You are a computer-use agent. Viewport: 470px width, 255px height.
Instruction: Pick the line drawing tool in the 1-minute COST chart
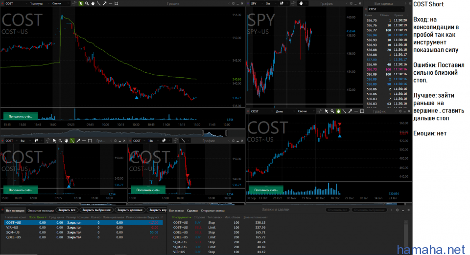(98, 3)
